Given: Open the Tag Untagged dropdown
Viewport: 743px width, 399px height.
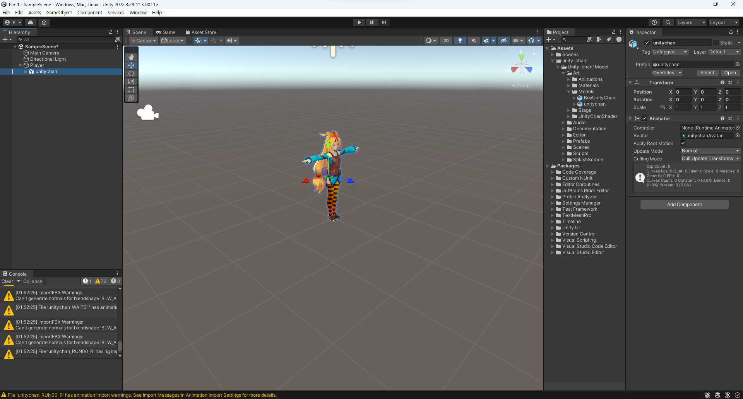Looking at the screenshot, I should click(x=670, y=52).
